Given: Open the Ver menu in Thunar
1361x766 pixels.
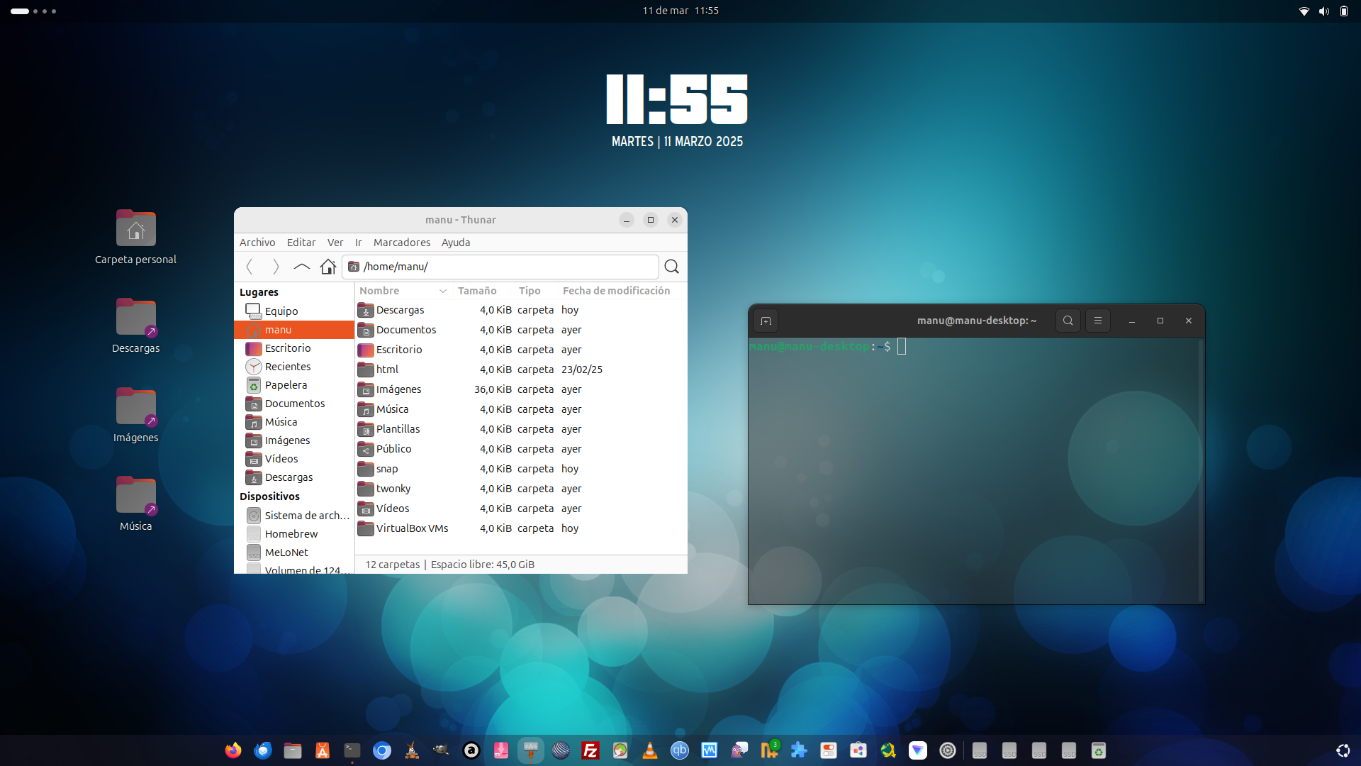Looking at the screenshot, I should point(335,243).
